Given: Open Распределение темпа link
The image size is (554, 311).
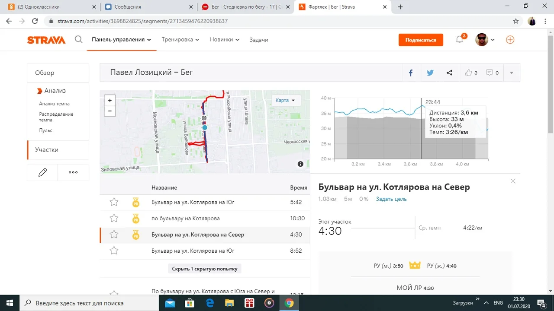Looking at the screenshot, I should coord(56,117).
